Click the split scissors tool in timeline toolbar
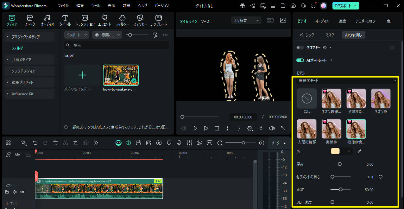Viewport: 404px width, 209px height. tap(65, 143)
